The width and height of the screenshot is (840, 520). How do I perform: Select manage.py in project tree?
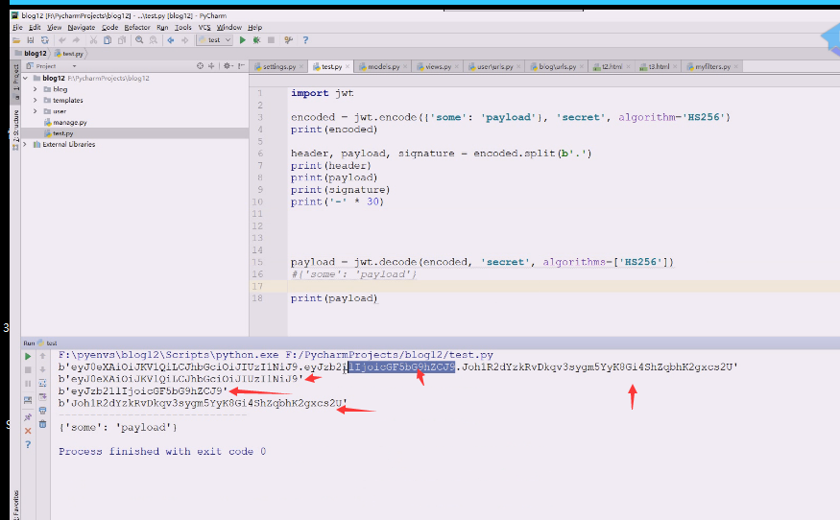pos(70,123)
